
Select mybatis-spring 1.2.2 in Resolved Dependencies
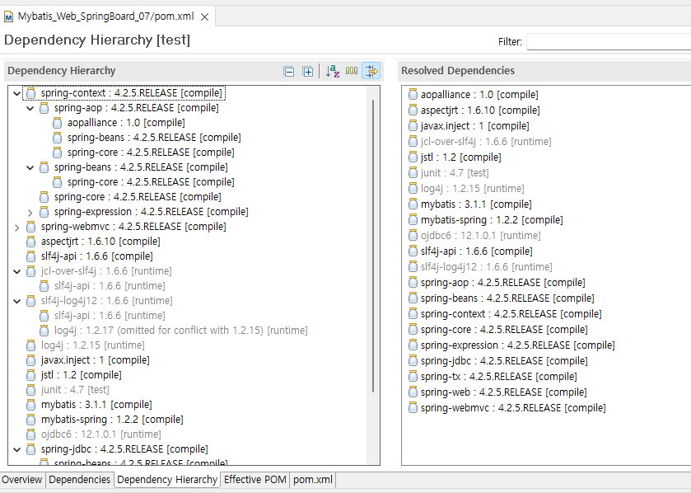pyautogui.click(x=492, y=219)
